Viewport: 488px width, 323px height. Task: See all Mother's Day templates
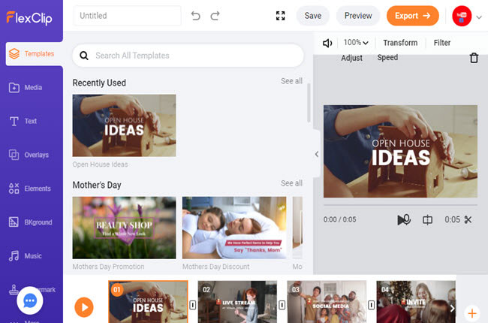point(291,183)
